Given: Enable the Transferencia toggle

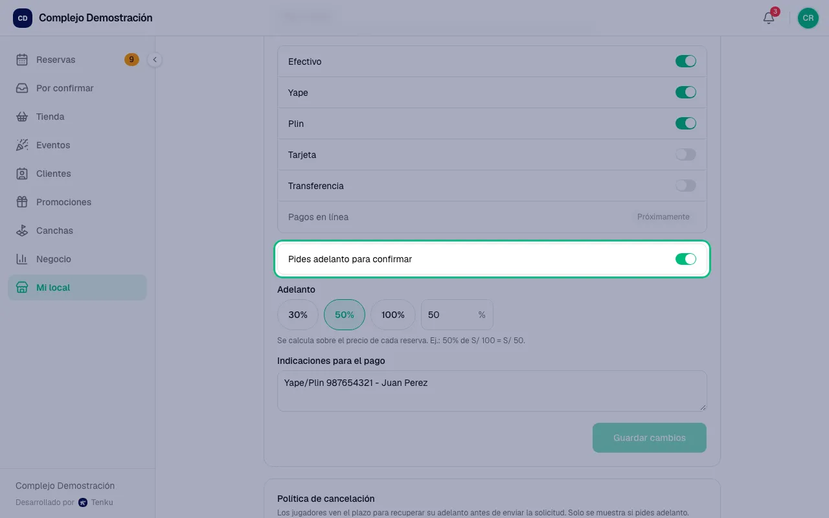Looking at the screenshot, I should pos(686,186).
